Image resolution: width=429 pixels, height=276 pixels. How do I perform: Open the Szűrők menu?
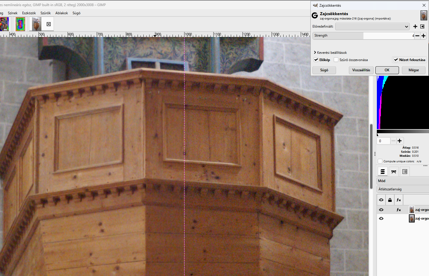(x=45, y=13)
